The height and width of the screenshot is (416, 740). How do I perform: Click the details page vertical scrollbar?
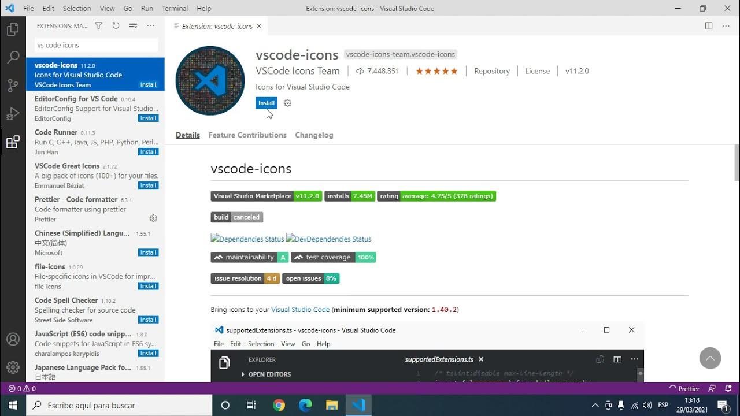point(736,162)
